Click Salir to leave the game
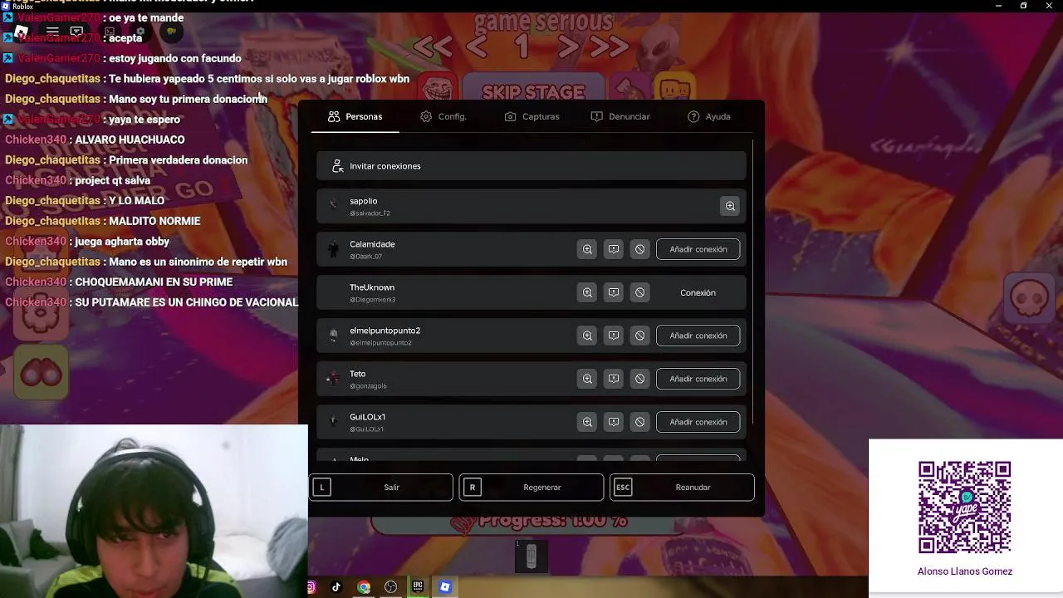Image resolution: width=1063 pixels, height=598 pixels. click(381, 488)
